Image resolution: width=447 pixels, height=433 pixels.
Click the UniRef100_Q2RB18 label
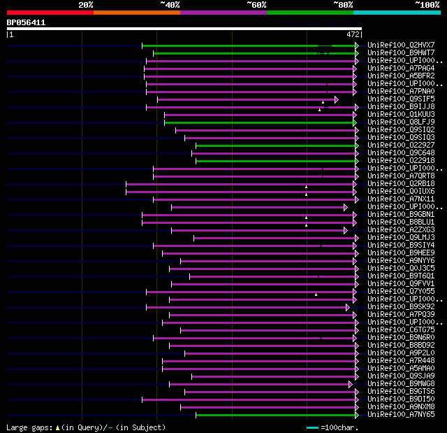click(x=401, y=184)
